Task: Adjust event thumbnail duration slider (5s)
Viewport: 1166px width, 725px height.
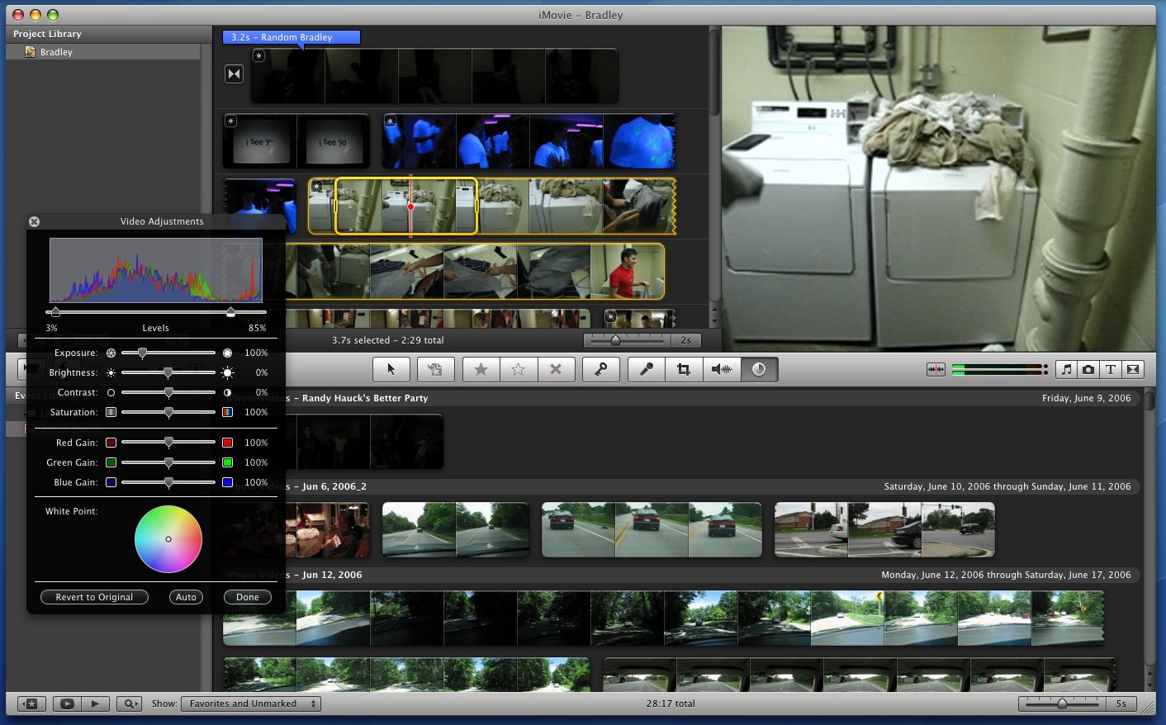Action: point(1062,704)
